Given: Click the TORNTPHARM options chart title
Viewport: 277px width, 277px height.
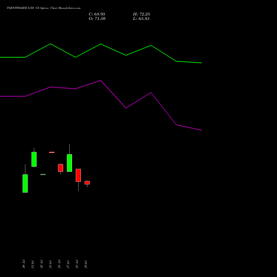Looking at the screenshot, I should (44, 8).
